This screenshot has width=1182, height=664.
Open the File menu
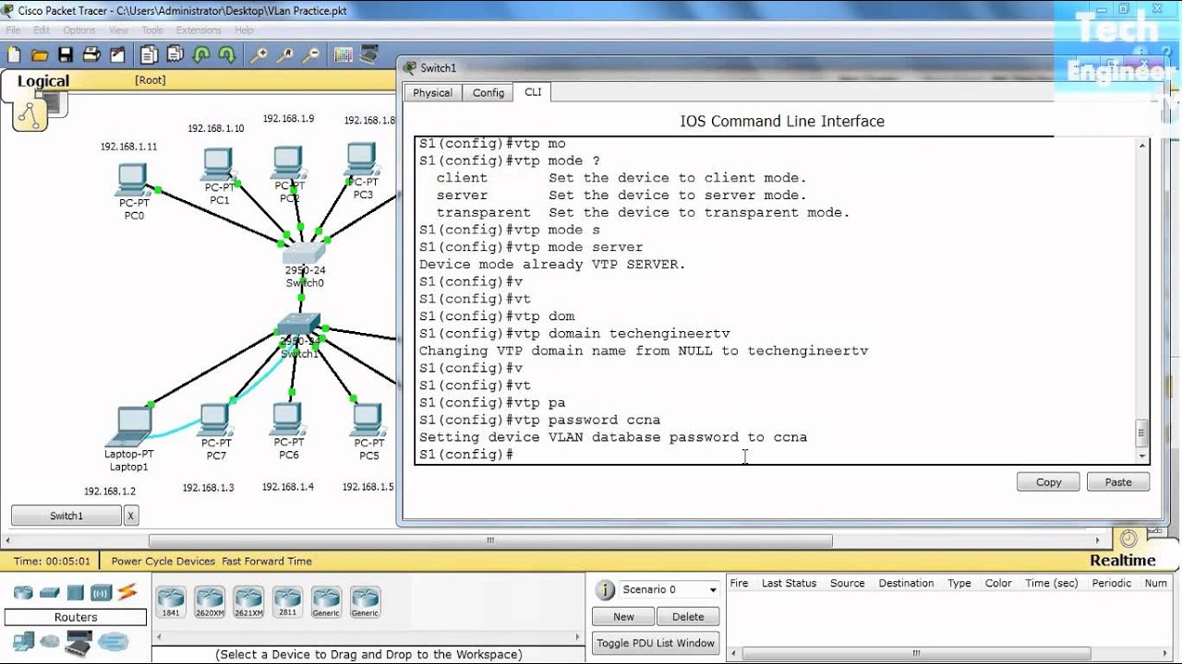click(13, 30)
